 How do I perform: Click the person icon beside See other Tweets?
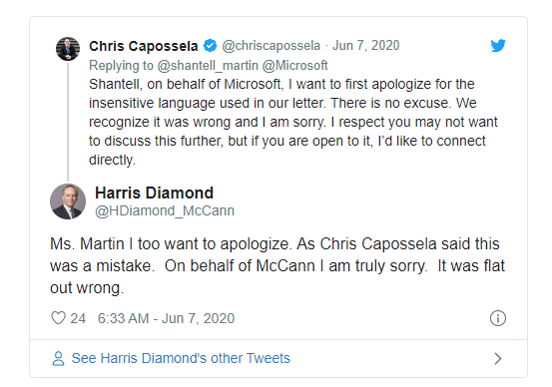click(x=59, y=358)
